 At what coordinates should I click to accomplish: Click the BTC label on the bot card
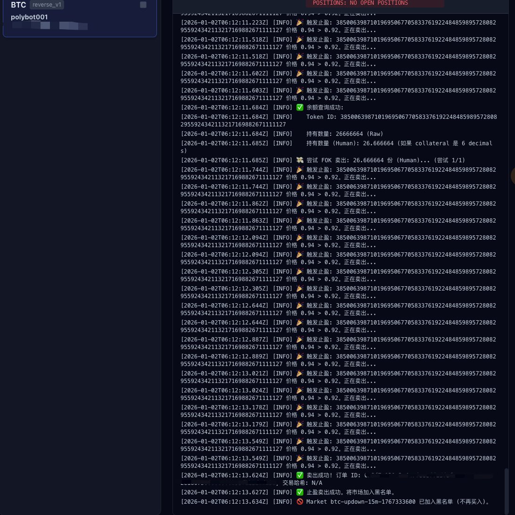point(18,5)
